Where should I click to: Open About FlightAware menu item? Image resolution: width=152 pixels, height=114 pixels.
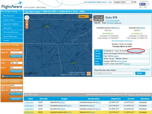(12, 36)
